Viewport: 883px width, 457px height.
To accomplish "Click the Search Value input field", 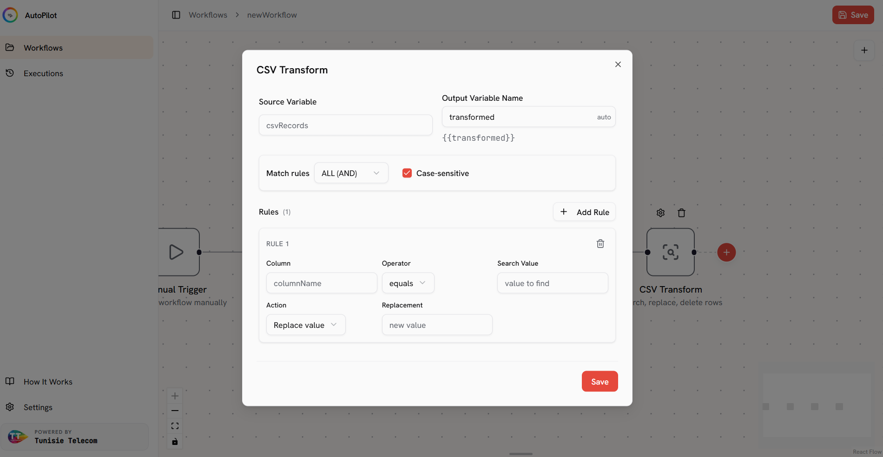I will coord(553,283).
